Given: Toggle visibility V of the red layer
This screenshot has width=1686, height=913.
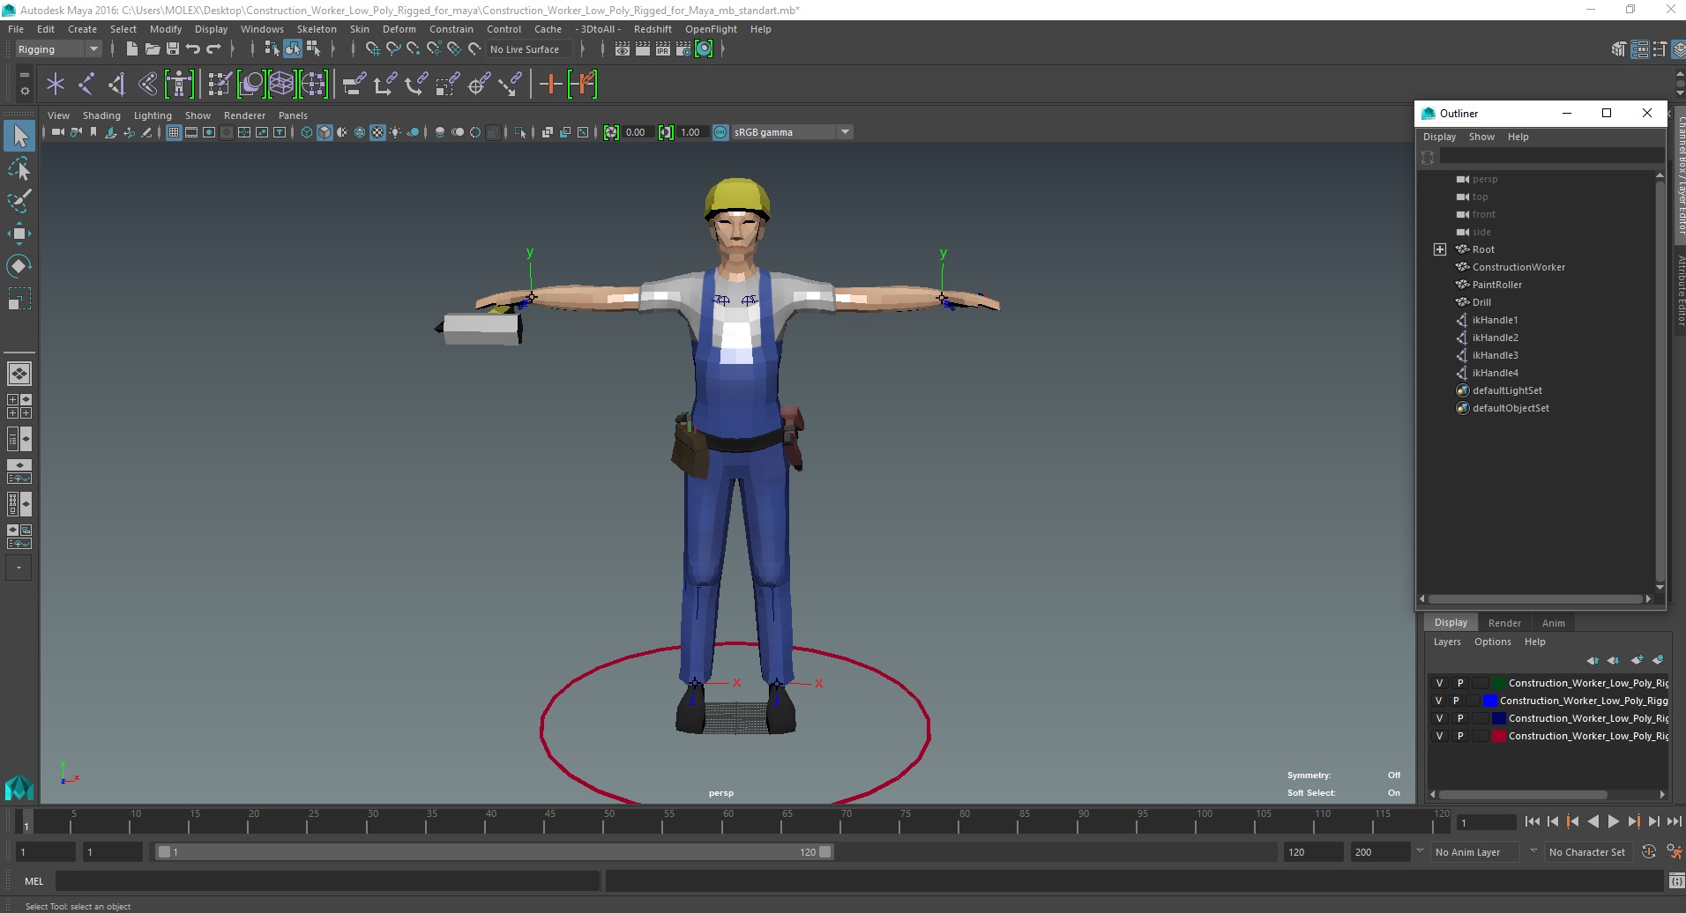Looking at the screenshot, I should pos(1439,736).
